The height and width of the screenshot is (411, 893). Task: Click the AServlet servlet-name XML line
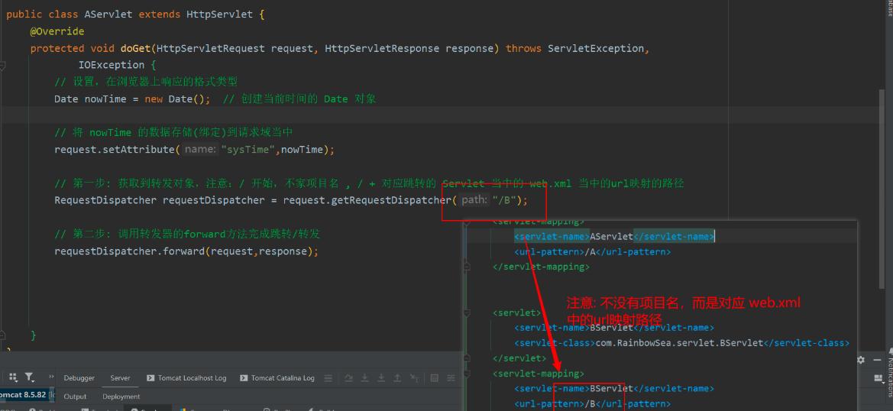point(614,236)
